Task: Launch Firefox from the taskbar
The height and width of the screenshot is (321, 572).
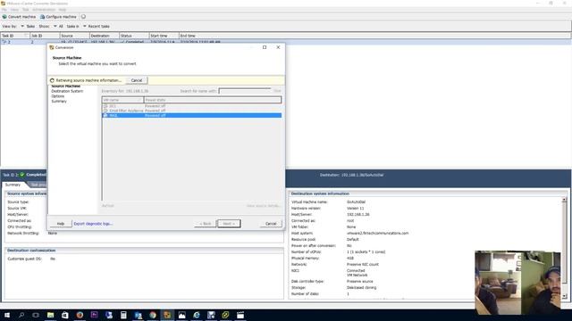Action: tap(80, 315)
